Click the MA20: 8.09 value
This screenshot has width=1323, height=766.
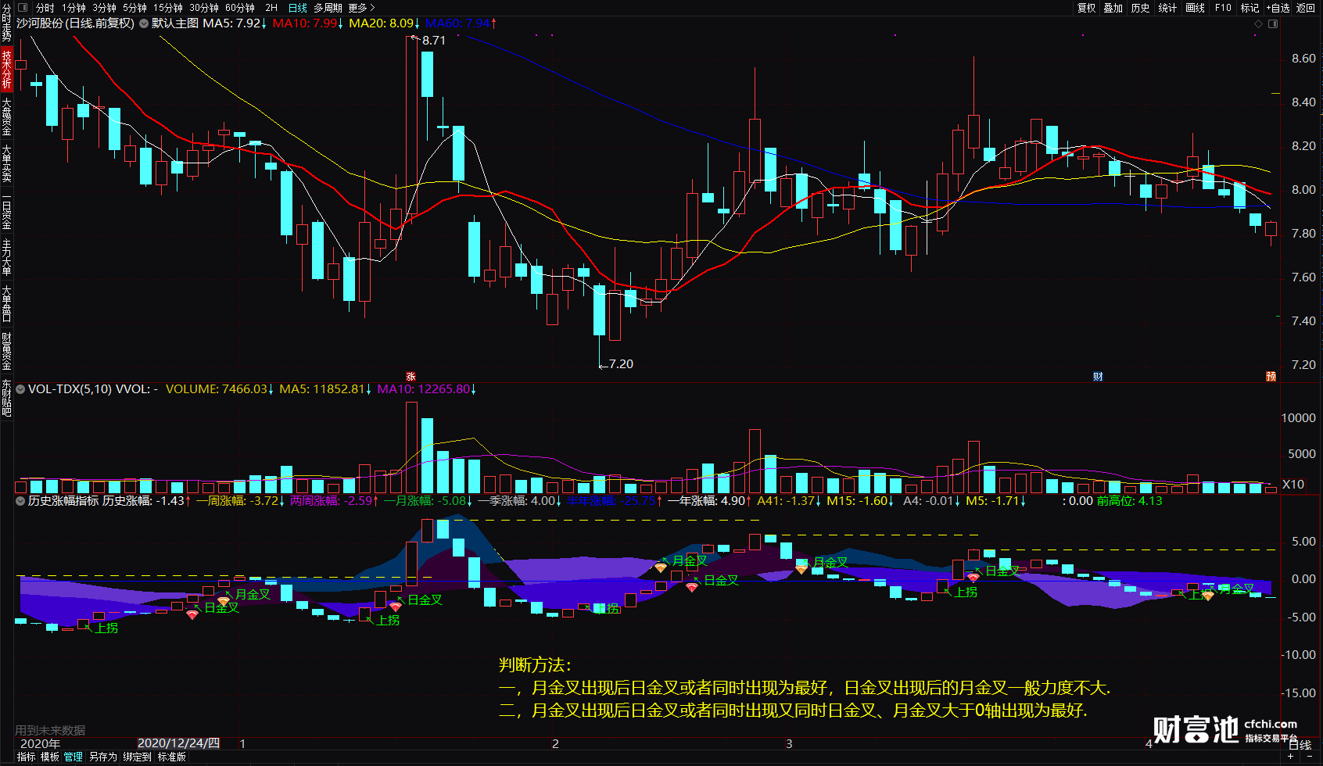[x=382, y=23]
